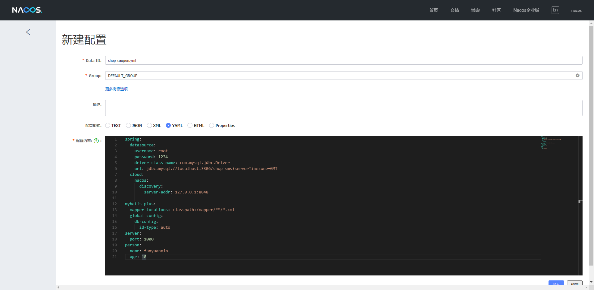Go back using the left arrow icon
The width and height of the screenshot is (594, 290).
[x=28, y=32]
